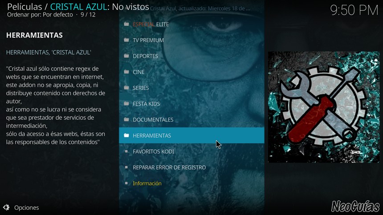Click the wrench and screwdriver tools artwork
This screenshot has width=383, height=215.
(x=324, y=107)
